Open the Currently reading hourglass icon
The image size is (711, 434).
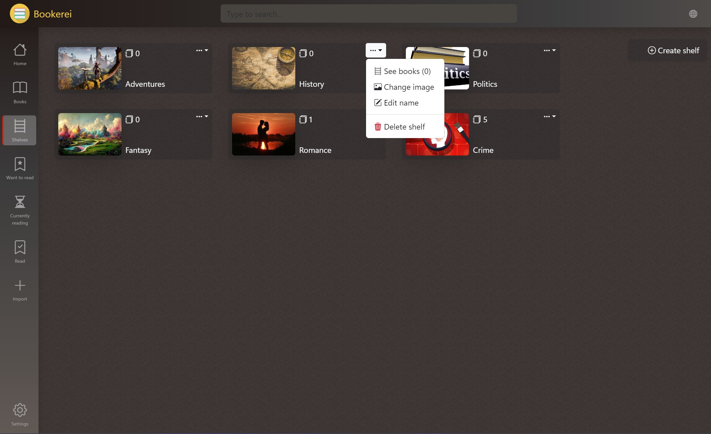tap(20, 202)
